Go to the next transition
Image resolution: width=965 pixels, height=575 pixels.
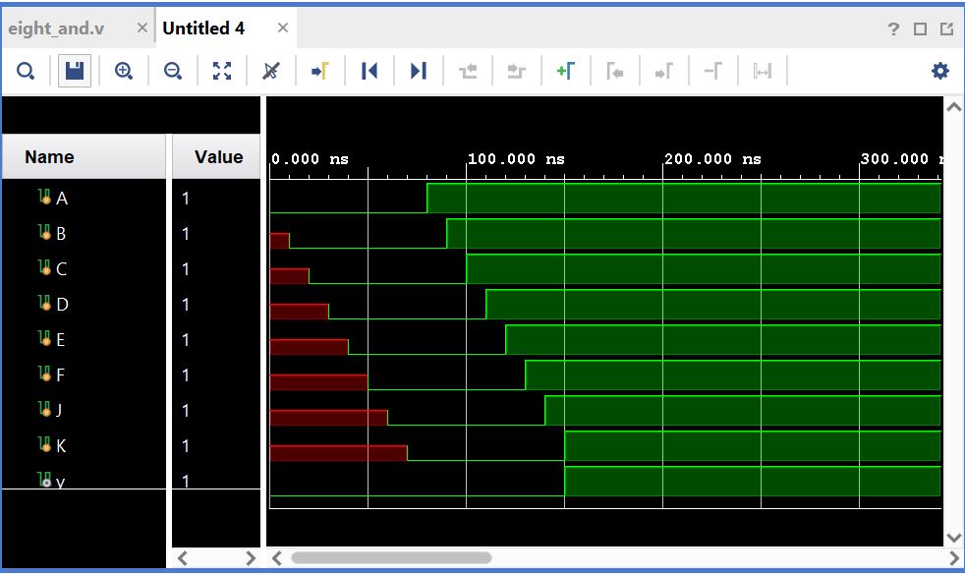pyautogui.click(x=516, y=72)
